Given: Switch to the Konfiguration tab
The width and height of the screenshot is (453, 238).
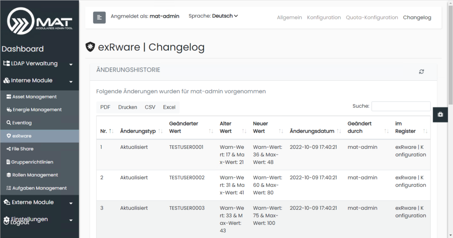Looking at the screenshot, I should (x=324, y=18).
